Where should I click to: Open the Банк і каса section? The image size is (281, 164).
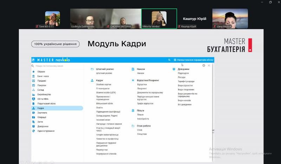43,76
